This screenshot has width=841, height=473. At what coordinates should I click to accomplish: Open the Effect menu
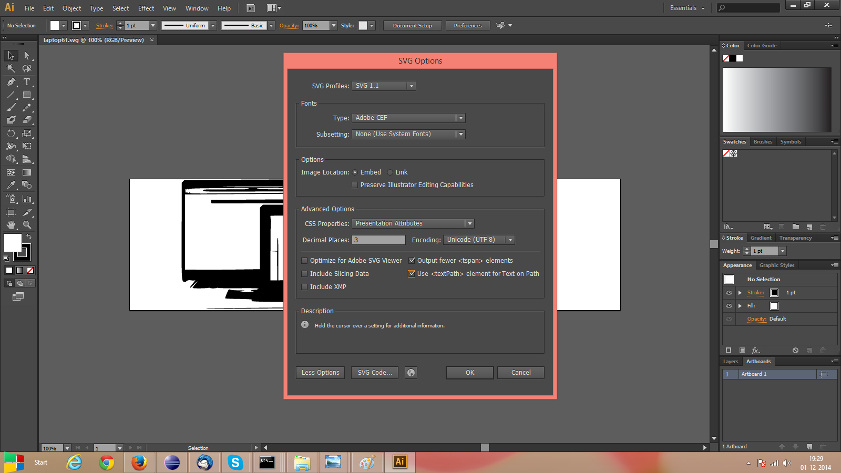(146, 8)
